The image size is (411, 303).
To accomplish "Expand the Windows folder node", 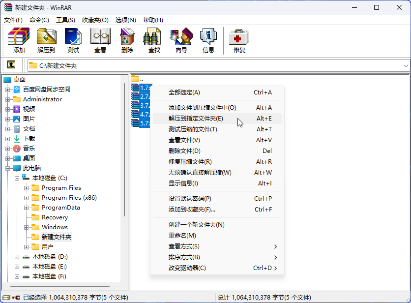I will (x=26, y=227).
